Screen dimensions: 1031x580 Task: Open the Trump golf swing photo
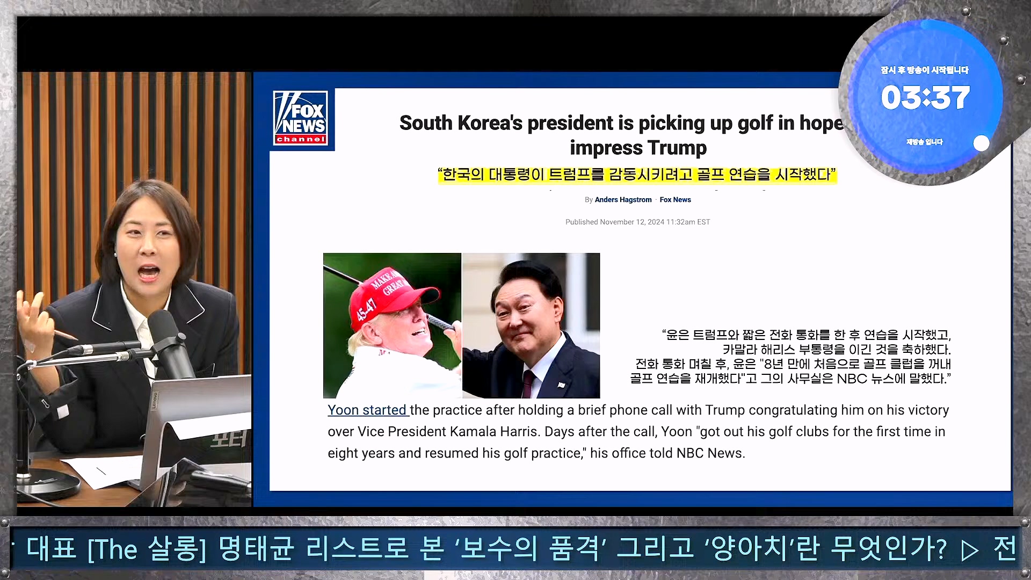point(392,325)
